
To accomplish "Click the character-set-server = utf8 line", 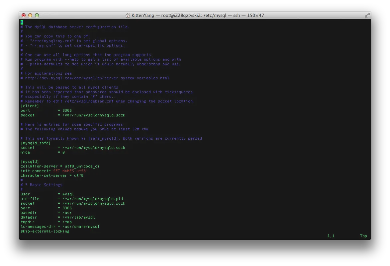I will point(52,176).
